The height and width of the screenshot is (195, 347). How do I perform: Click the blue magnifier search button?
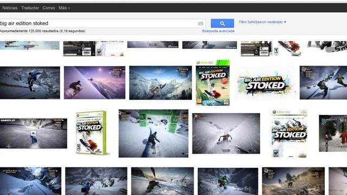222,23
